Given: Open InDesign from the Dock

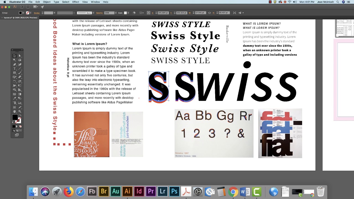Looking at the screenshot, I should [x=139, y=191].
